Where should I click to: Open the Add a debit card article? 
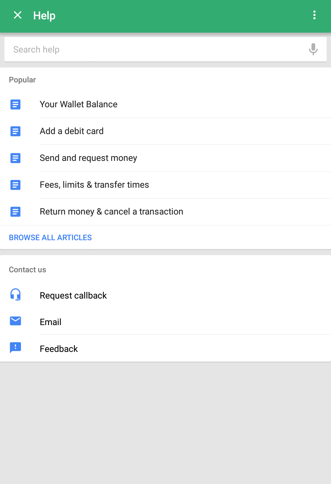[x=165, y=131]
